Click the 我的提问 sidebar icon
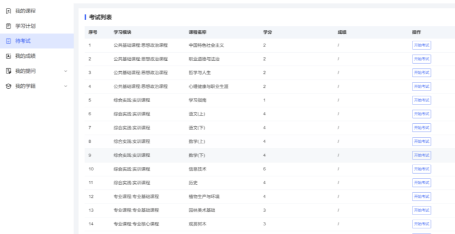Image resolution: width=455 pixels, height=234 pixels. pos(9,71)
